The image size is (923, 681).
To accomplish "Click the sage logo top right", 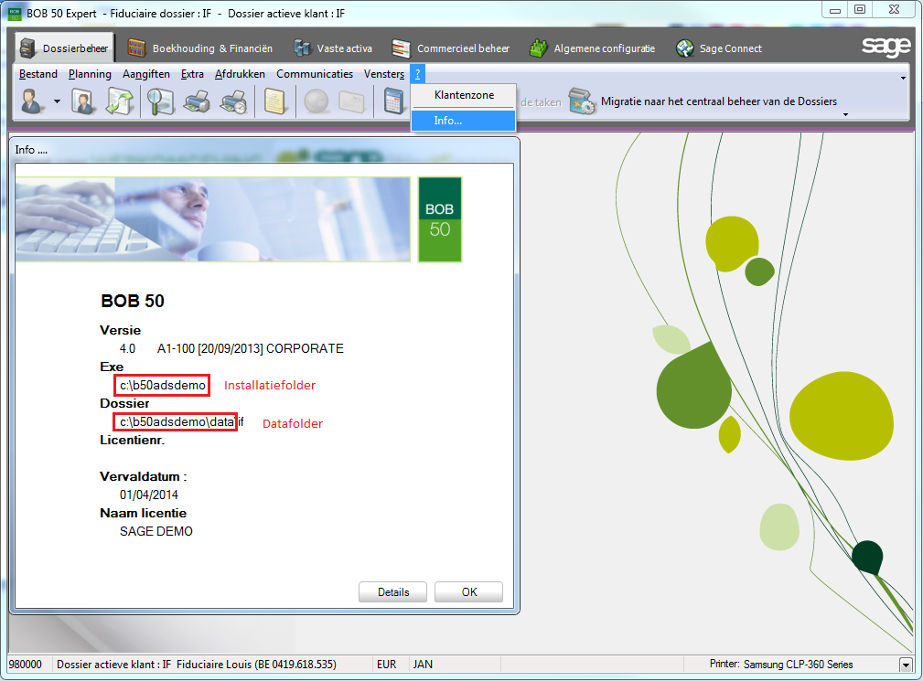I will (885, 47).
